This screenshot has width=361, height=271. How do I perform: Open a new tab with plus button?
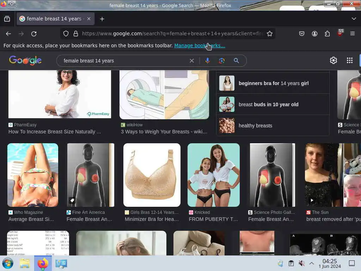pyautogui.click(x=102, y=19)
